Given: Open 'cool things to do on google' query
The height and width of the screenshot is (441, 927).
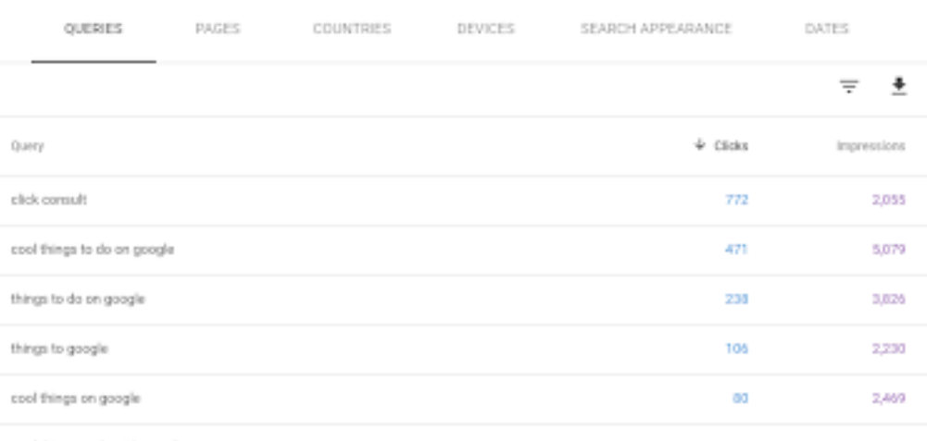Looking at the screenshot, I should (x=463, y=250).
